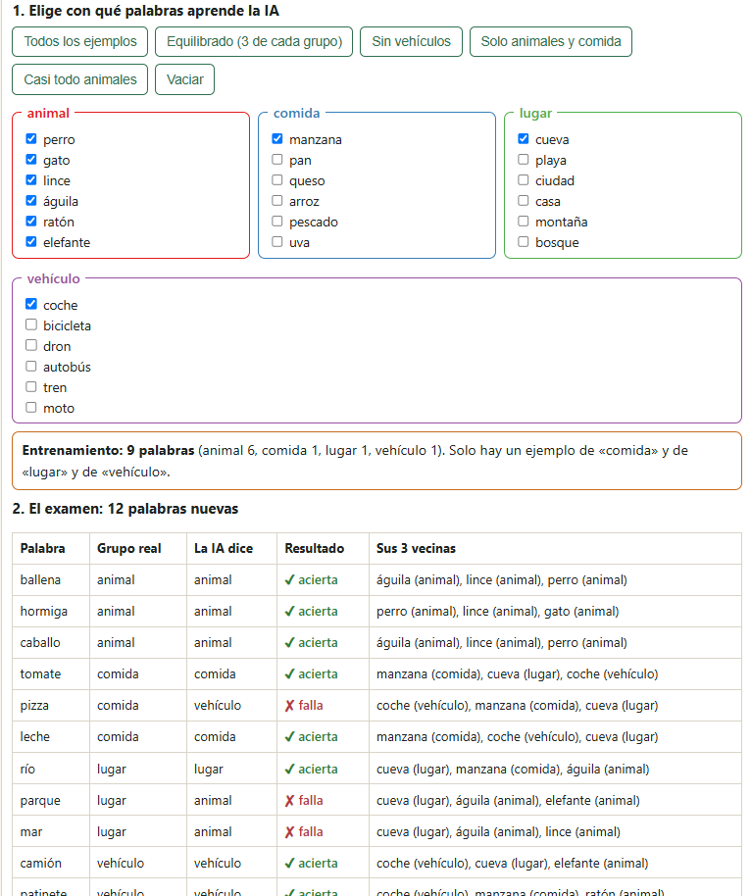Click the 'Sus 3 vecinas' column header
751x896 pixels.
555,549
